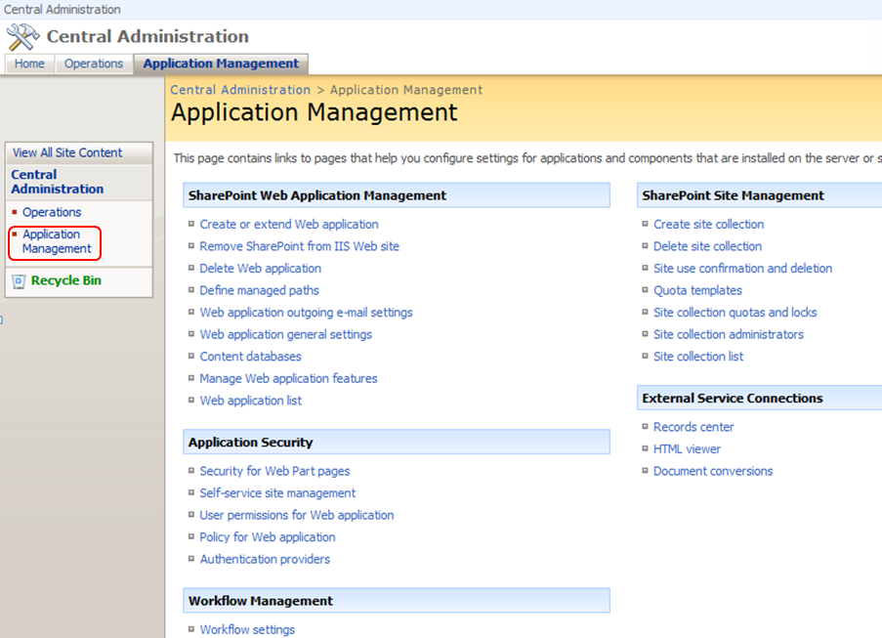Image resolution: width=882 pixels, height=638 pixels.
Task: Open Quota templates link
Action: pyautogui.click(x=697, y=290)
